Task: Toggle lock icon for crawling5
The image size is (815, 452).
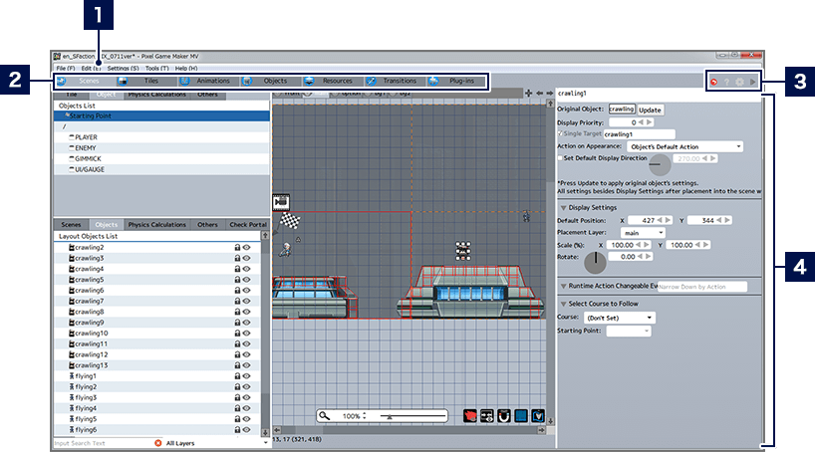Action: pos(237,280)
